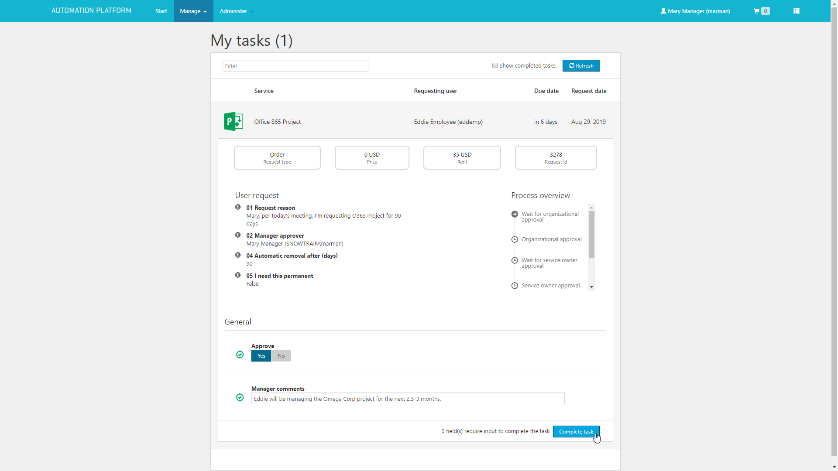
Task: Open the grid list icon in header
Action: 796,11
